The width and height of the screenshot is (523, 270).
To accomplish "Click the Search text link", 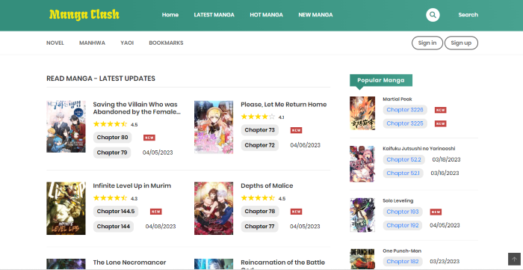I will click(468, 15).
